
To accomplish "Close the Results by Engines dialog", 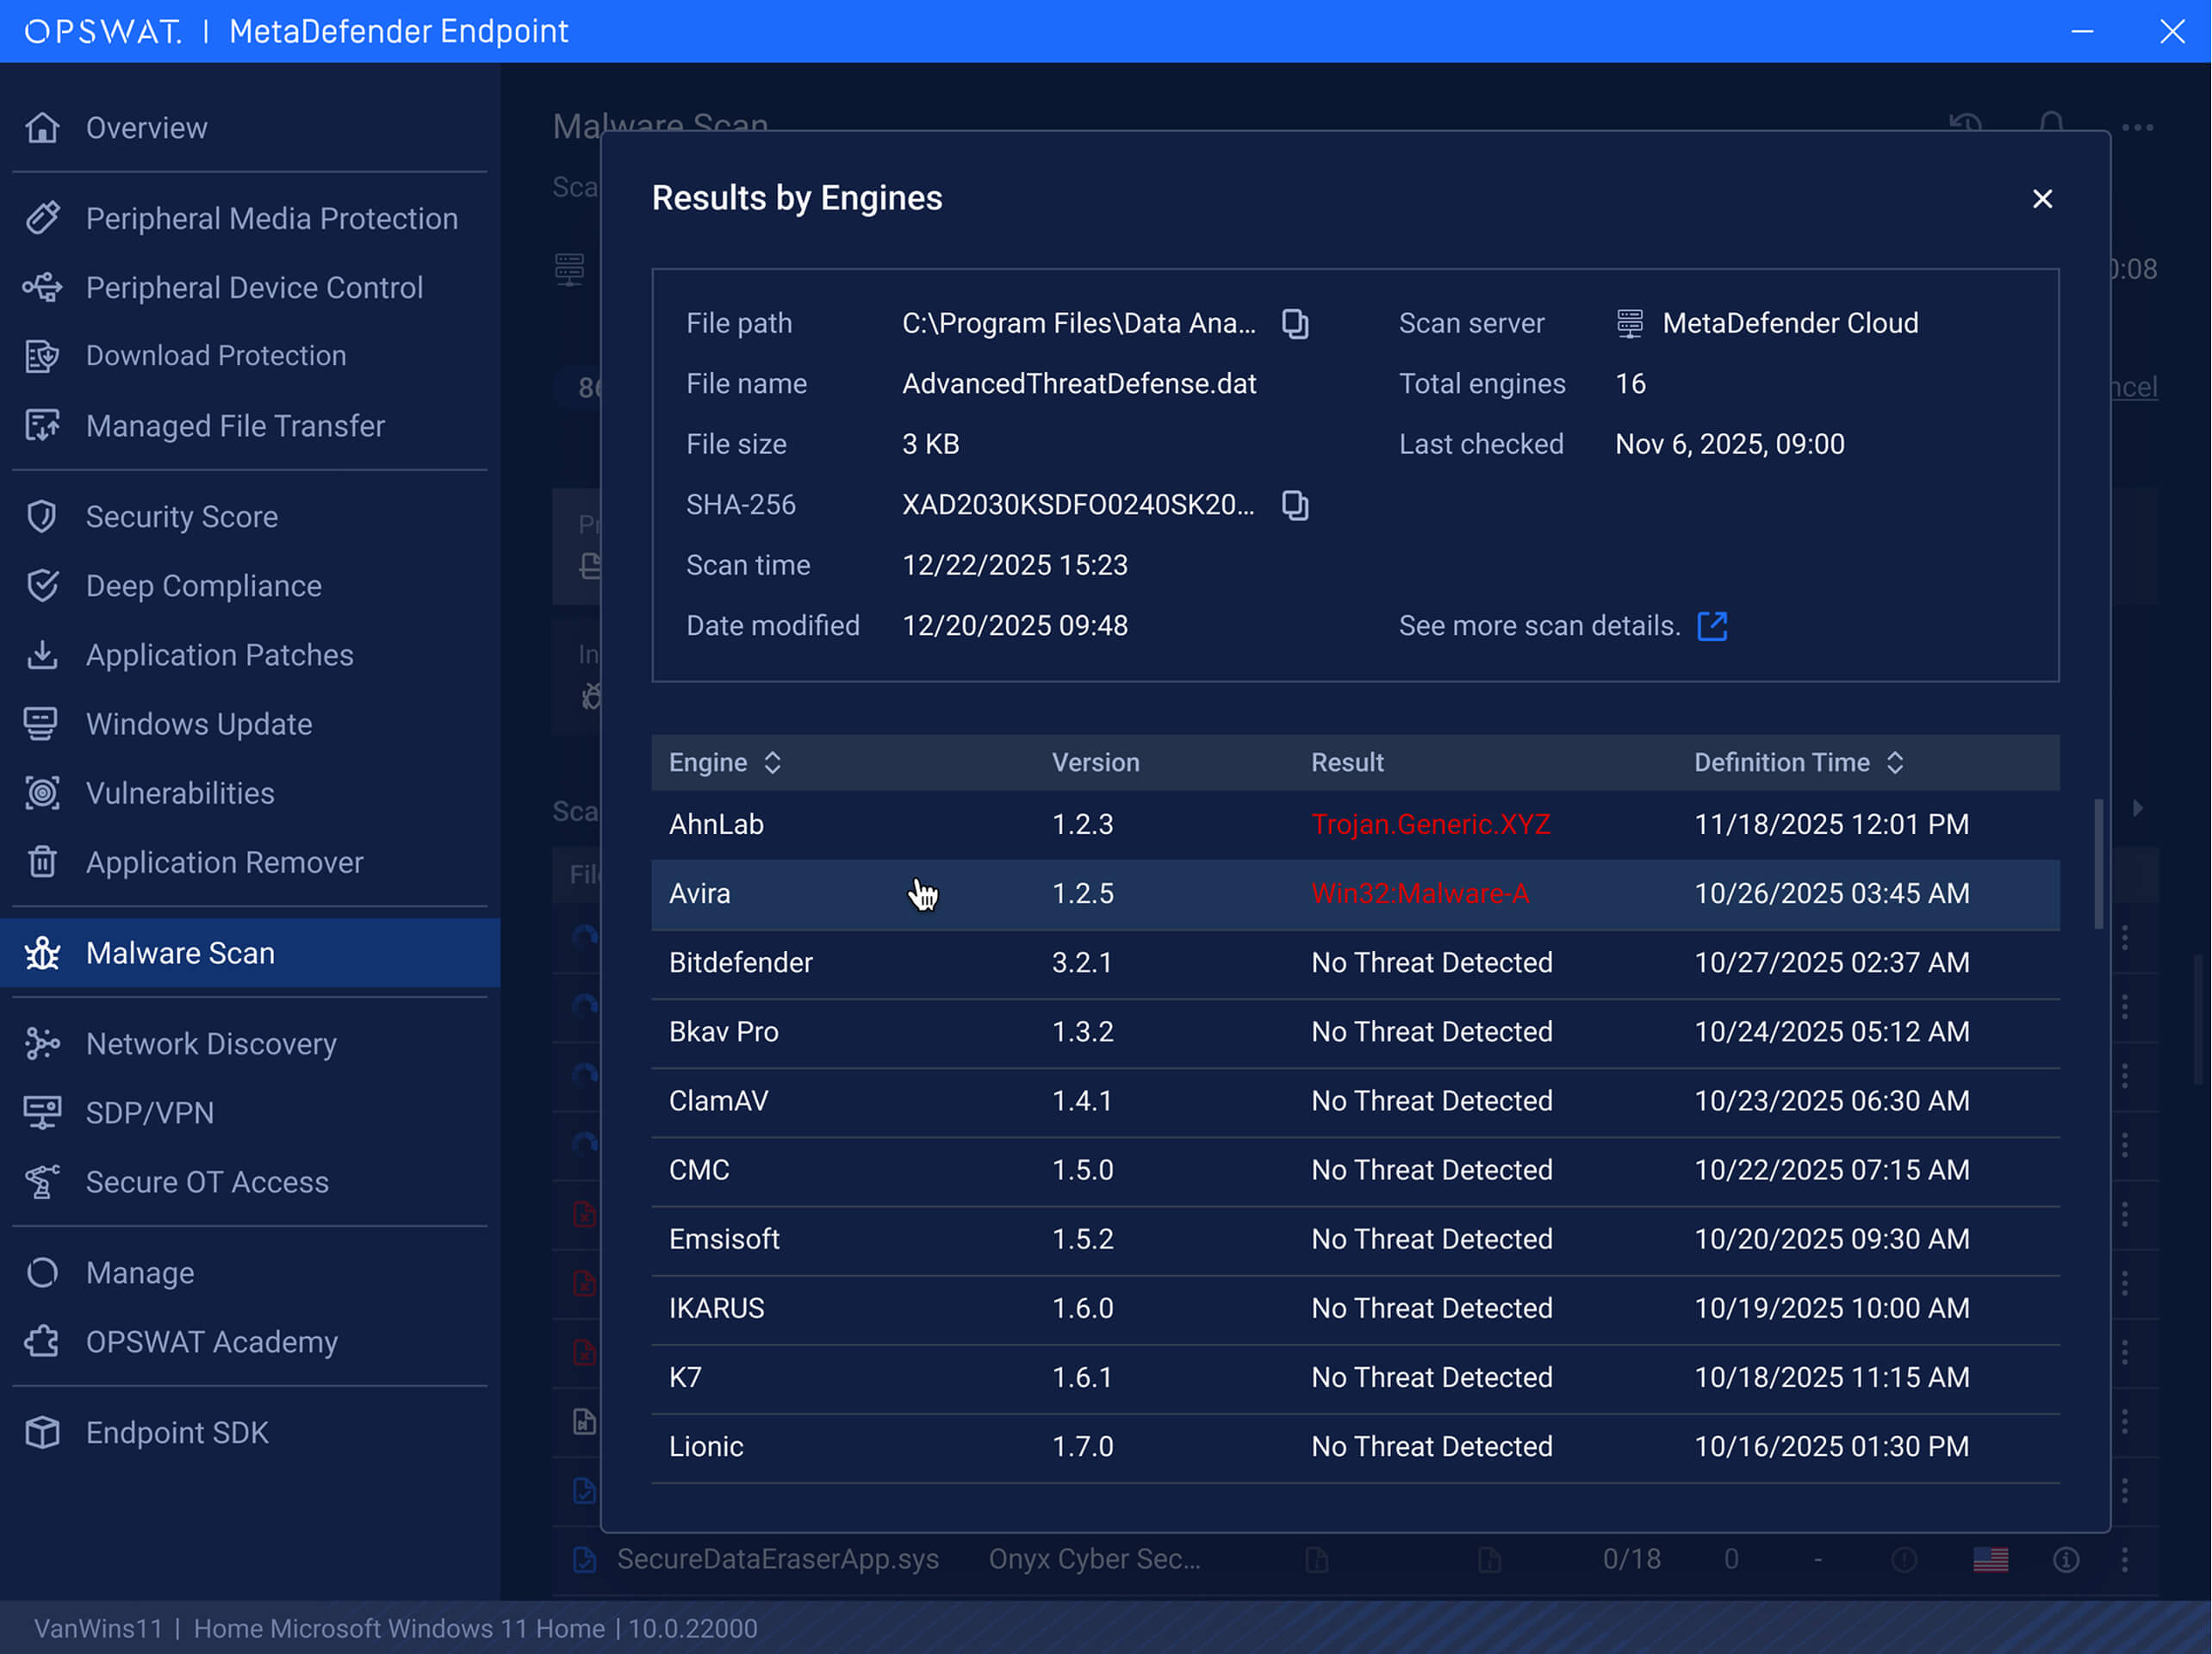I will [x=2042, y=199].
